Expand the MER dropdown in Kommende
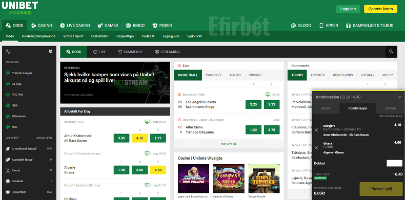Screen dimensions: 405x200 (x=388, y=75)
